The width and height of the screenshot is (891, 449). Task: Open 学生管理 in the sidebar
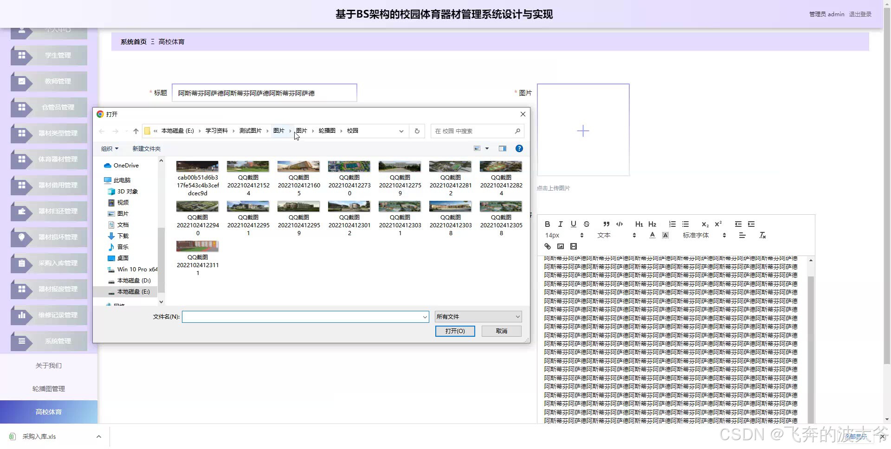49,55
